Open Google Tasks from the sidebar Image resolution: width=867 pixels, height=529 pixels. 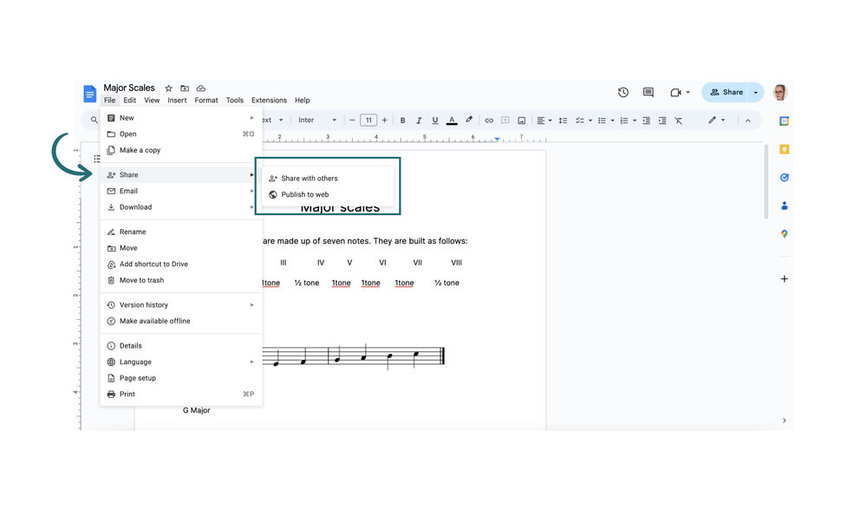(x=785, y=177)
